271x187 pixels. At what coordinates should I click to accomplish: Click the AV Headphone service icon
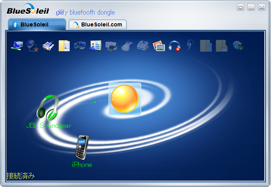click(174, 46)
